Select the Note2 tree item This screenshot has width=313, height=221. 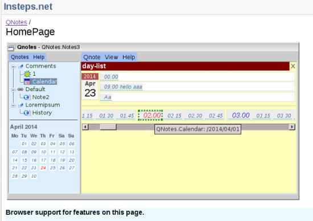click(41, 97)
